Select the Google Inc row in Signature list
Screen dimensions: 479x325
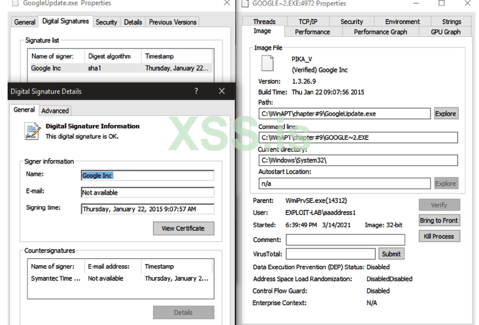click(x=121, y=68)
